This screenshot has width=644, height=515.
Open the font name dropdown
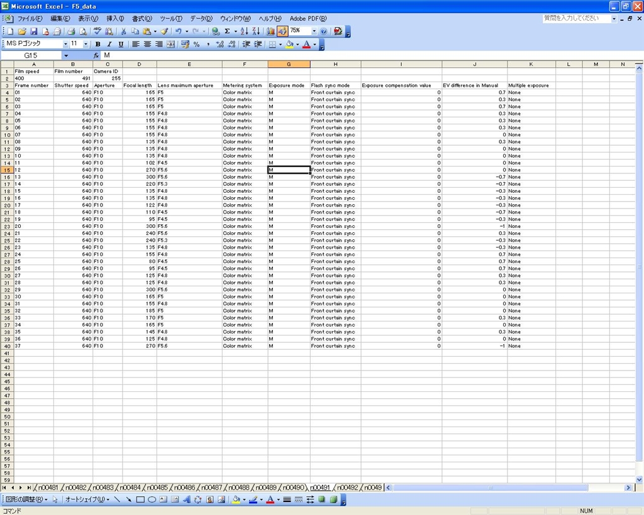65,45
